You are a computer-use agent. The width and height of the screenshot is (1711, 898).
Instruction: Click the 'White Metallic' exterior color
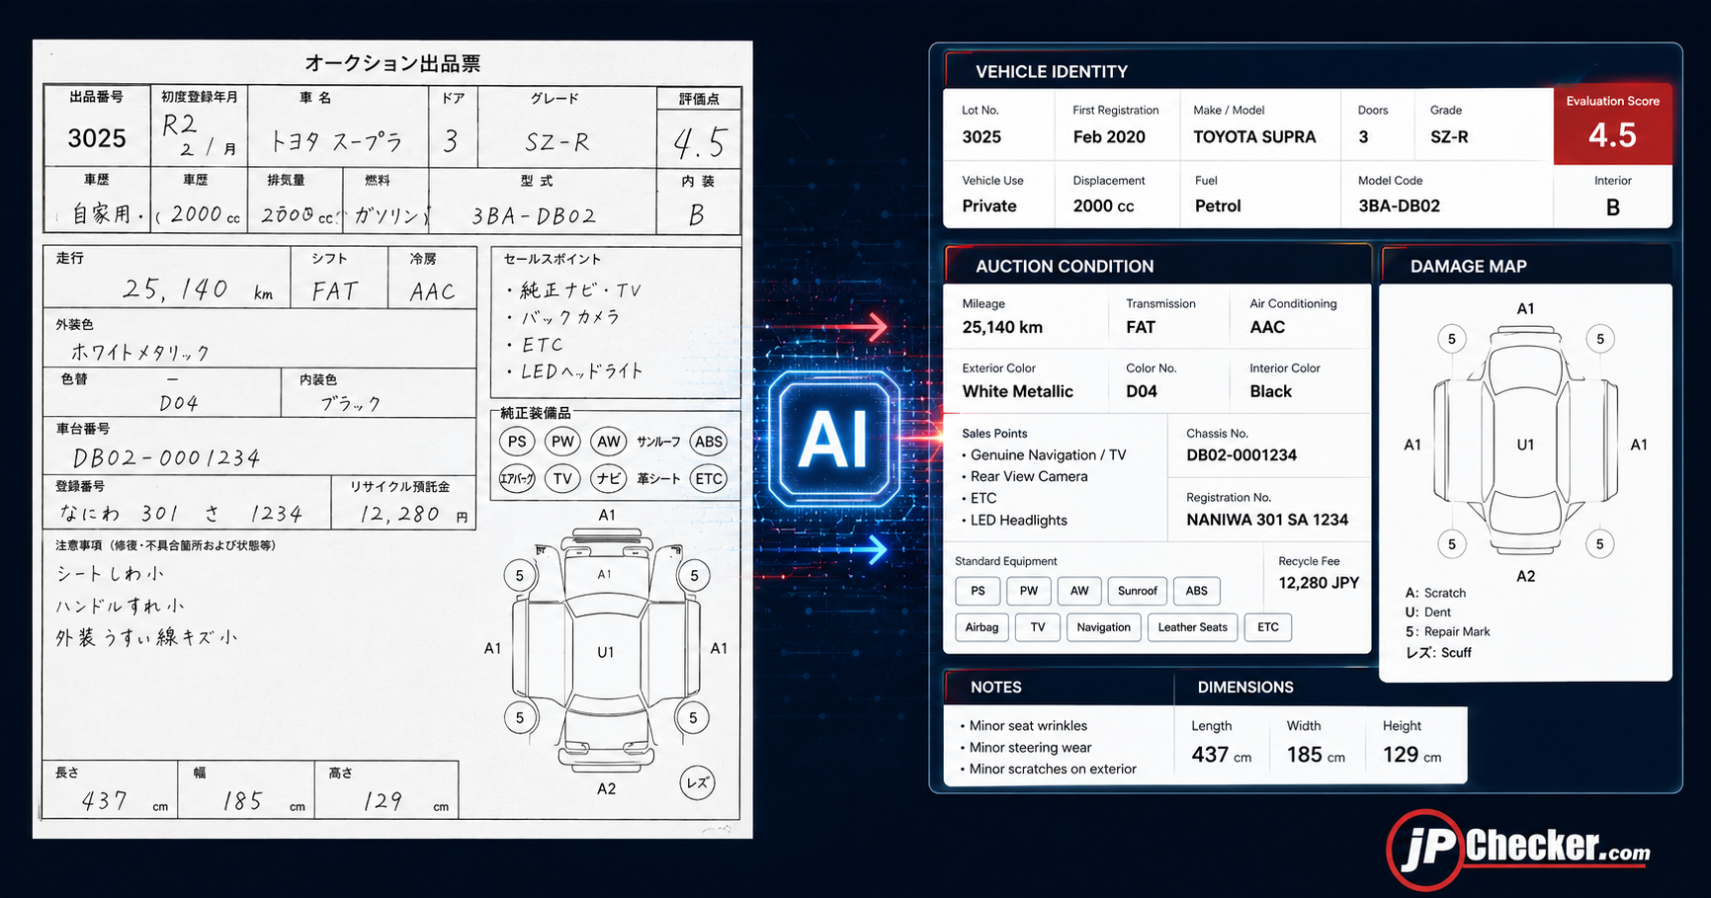(x=1017, y=392)
